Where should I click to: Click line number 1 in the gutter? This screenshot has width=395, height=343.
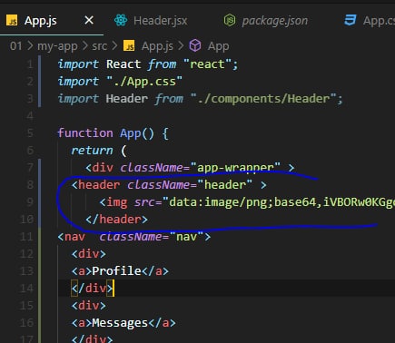pos(30,64)
